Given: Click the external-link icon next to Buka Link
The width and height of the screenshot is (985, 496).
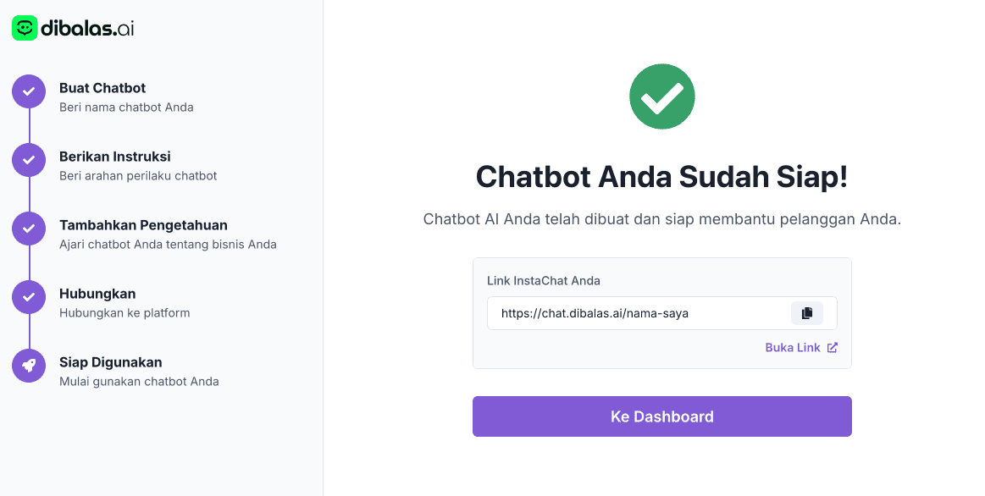Looking at the screenshot, I should [832, 347].
